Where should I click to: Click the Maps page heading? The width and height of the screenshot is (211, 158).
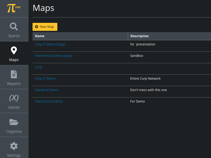pyautogui.click(x=43, y=8)
